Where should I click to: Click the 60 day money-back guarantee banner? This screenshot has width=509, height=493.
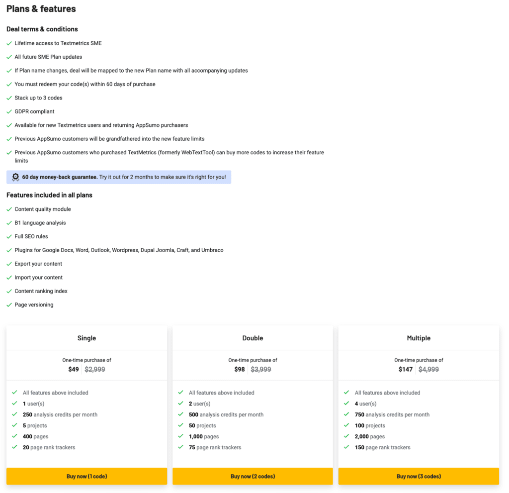click(119, 177)
